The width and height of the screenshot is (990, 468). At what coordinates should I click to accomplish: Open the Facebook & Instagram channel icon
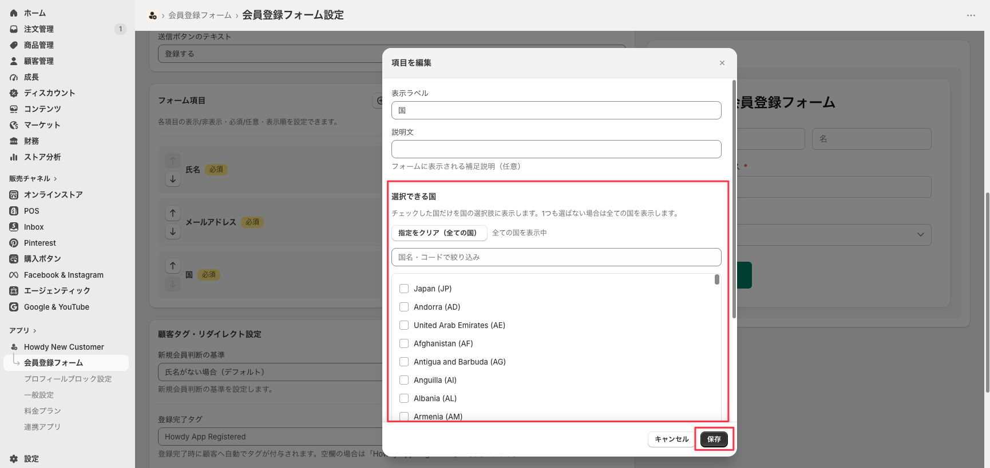coord(14,275)
